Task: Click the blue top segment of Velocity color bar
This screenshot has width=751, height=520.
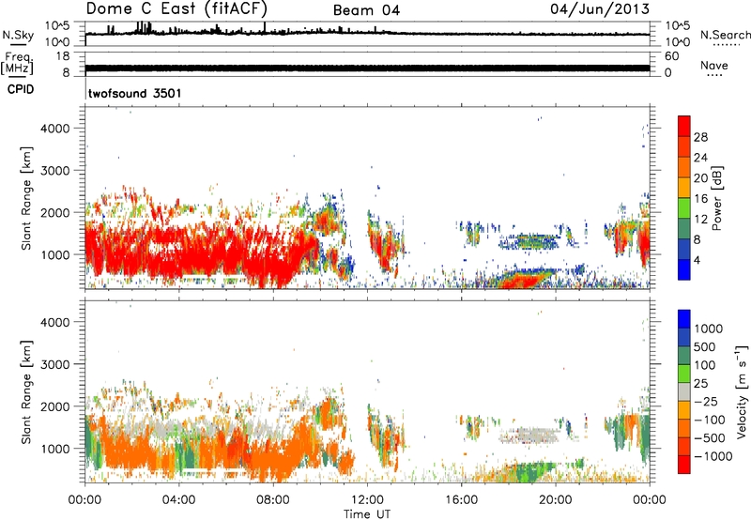Action: (684, 319)
